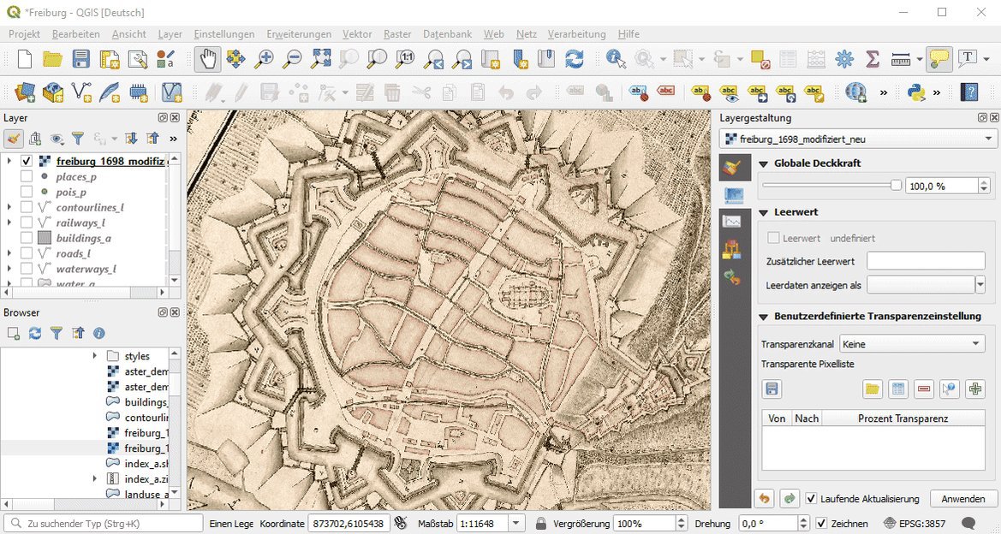Open the Histogram tab in Layergestaltung
Image resolution: width=1001 pixels, height=534 pixels.
coord(731,222)
